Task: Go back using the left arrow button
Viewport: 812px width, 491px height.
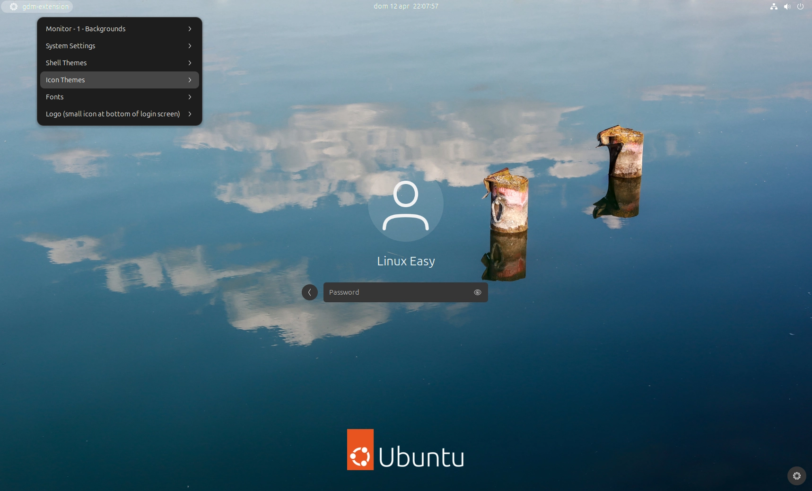Action: click(310, 292)
